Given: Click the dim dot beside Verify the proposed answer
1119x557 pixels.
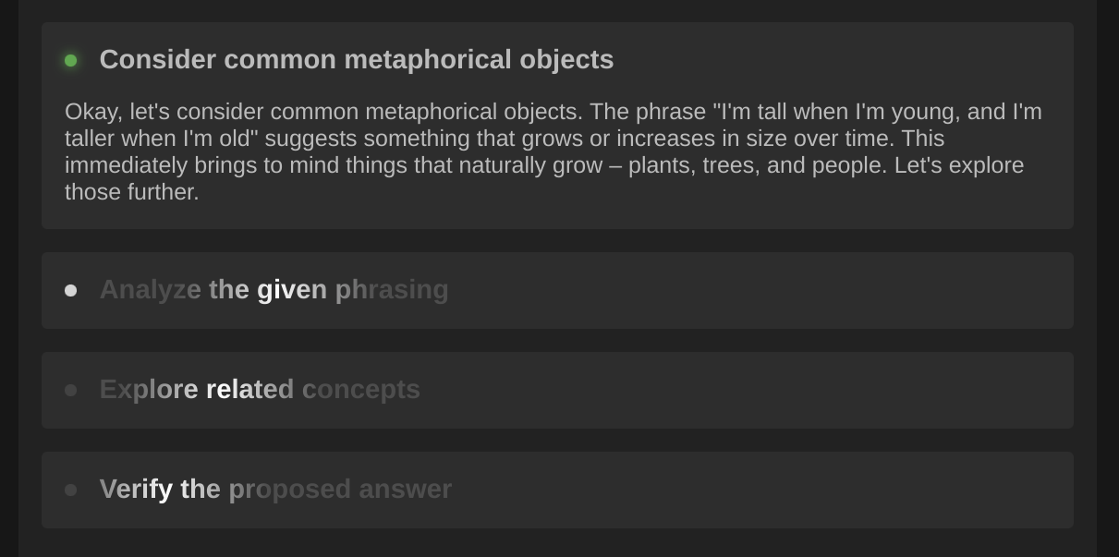Looking at the screenshot, I should (x=70, y=490).
